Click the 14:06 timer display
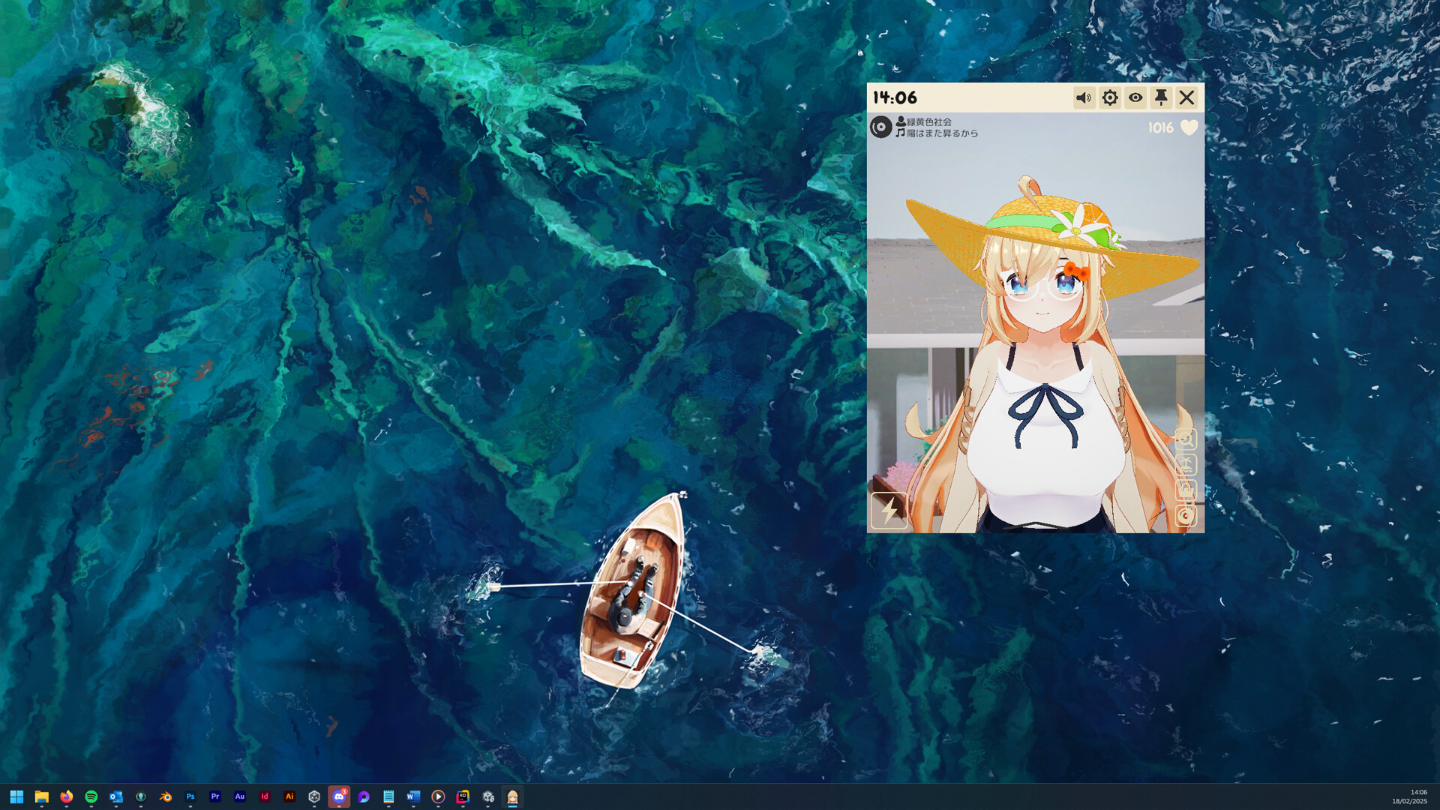The height and width of the screenshot is (810, 1440). pos(895,97)
